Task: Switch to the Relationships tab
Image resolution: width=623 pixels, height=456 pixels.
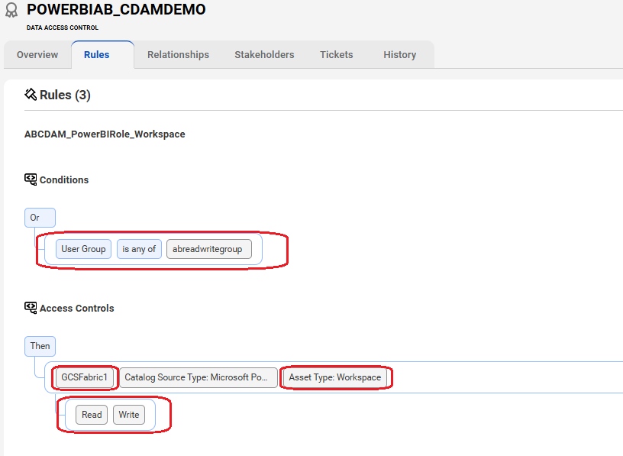Action: pos(178,54)
